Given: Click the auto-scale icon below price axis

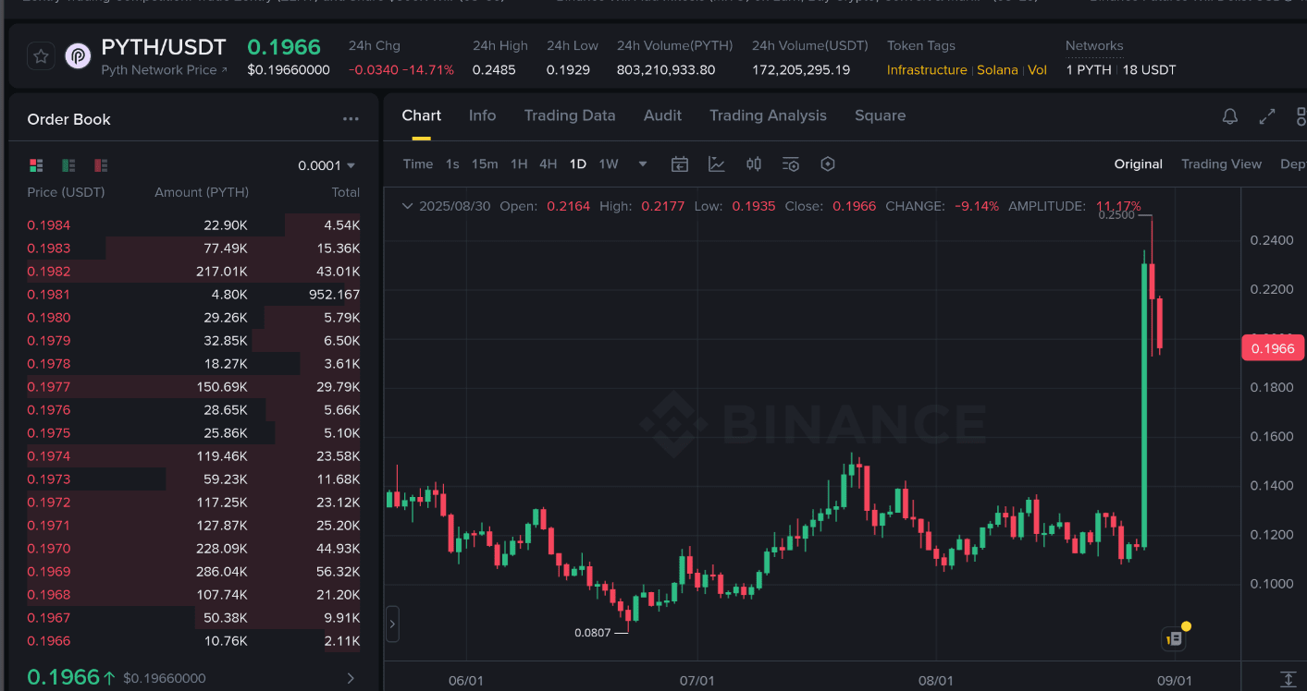Looking at the screenshot, I should [x=1288, y=679].
